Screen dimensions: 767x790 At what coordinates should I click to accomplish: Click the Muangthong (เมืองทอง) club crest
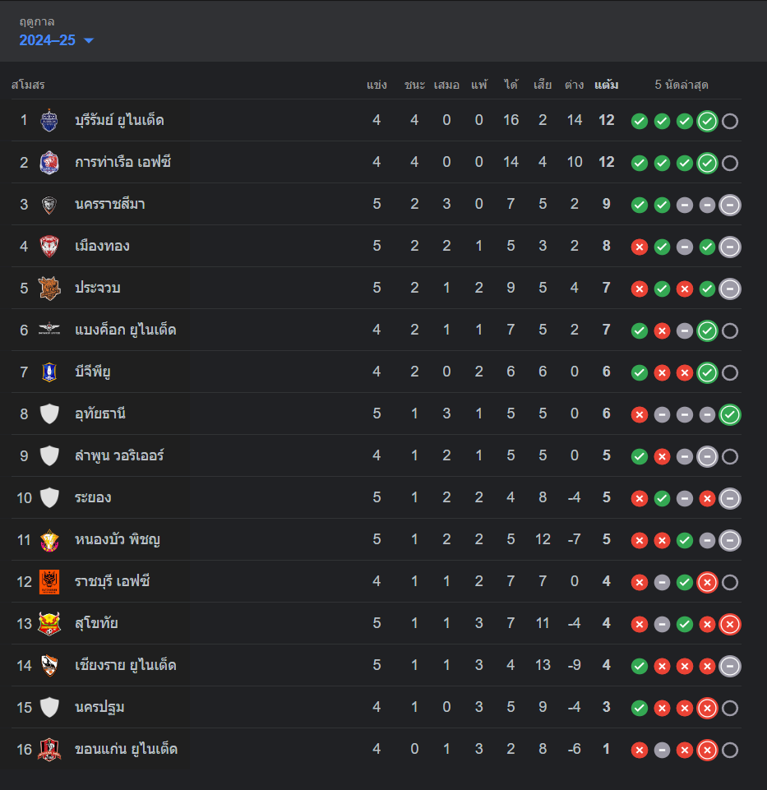[x=49, y=246]
